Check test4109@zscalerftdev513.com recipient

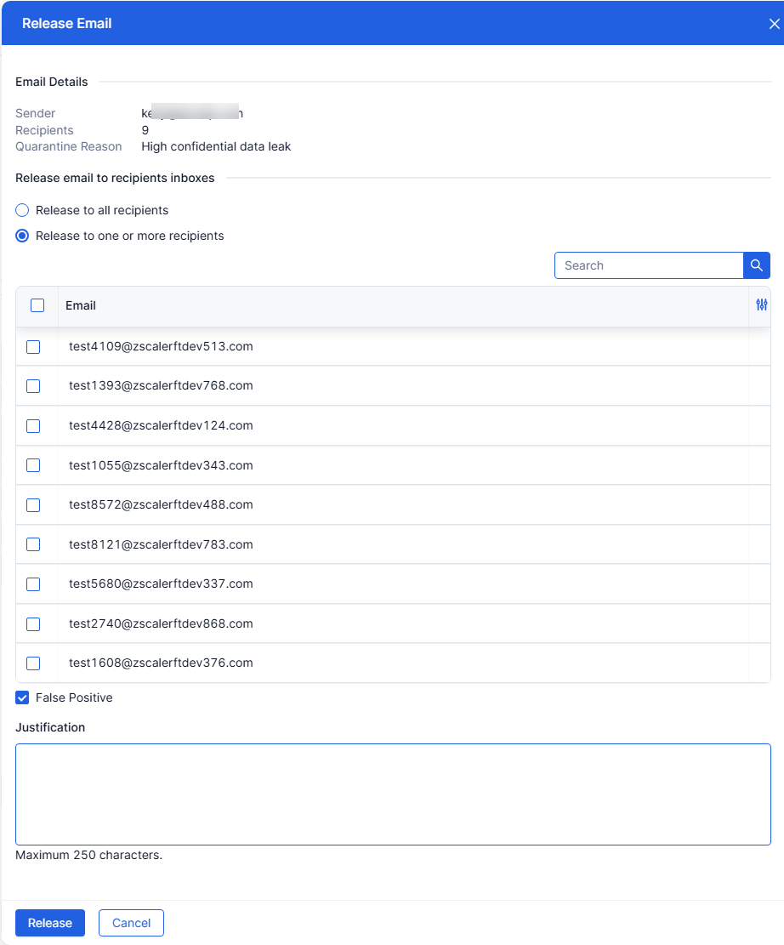pos(33,346)
